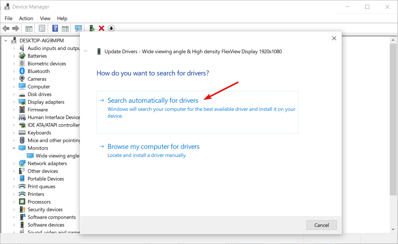Toggle the action pane toolbar icon
Viewport: 398px width, 244px height.
click(65, 28)
